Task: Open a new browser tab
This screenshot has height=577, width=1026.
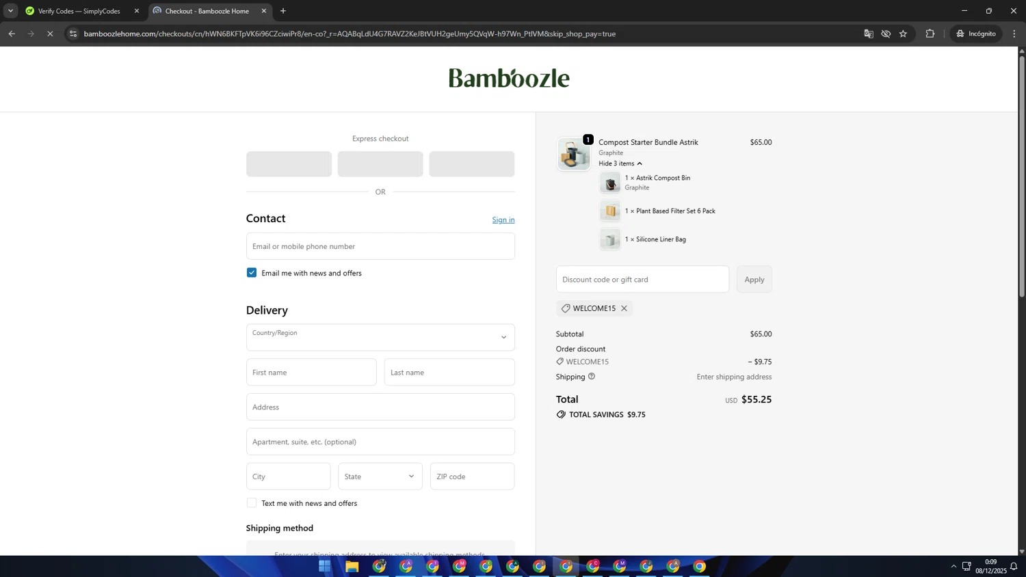Action: point(283,11)
